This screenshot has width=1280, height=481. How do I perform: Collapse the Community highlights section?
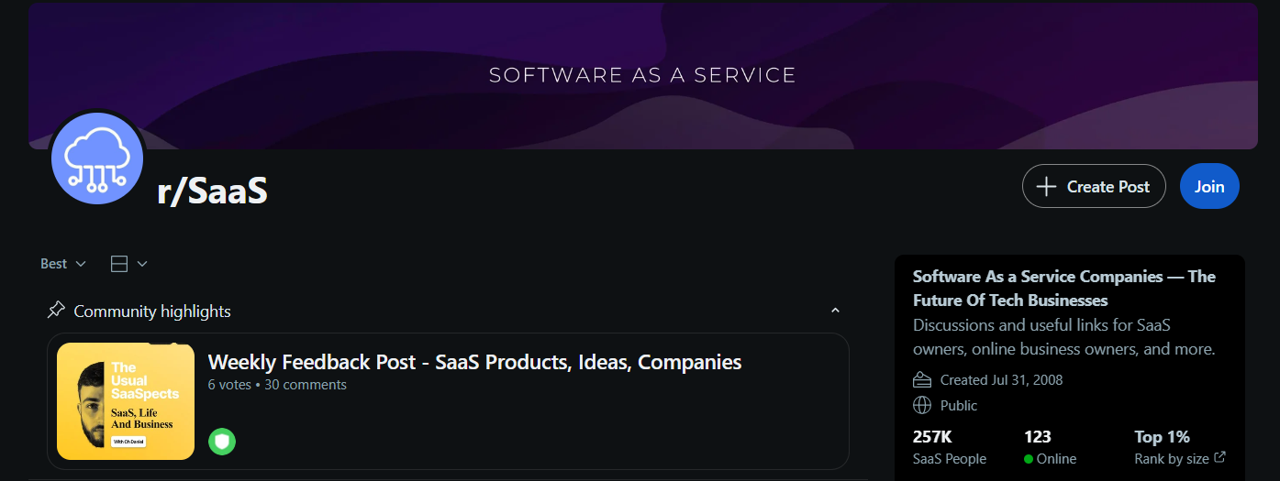[x=835, y=311]
